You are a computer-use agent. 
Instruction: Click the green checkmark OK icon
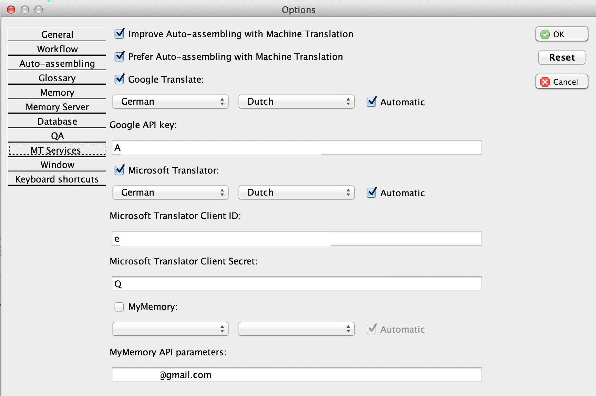tap(545, 34)
